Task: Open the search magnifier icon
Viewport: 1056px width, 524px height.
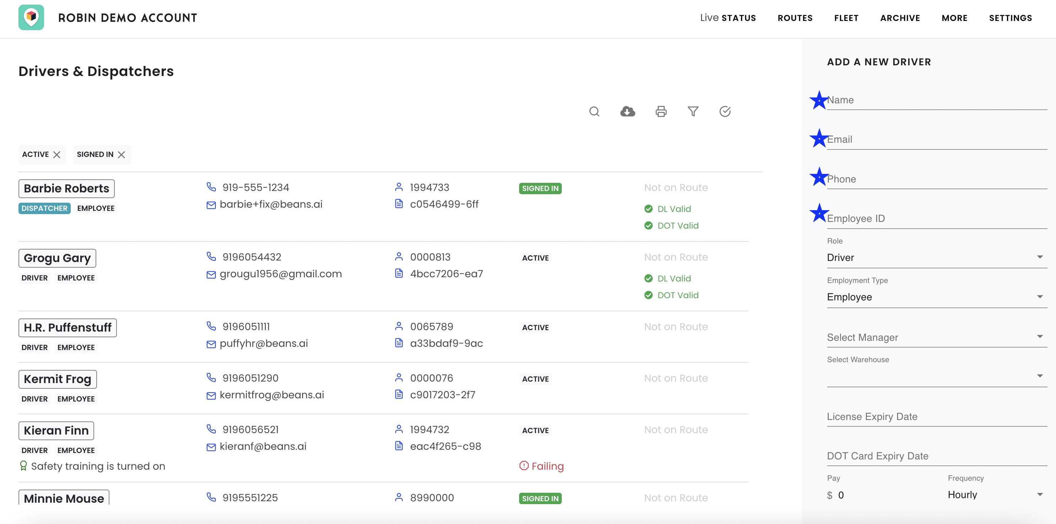Action: [x=594, y=111]
